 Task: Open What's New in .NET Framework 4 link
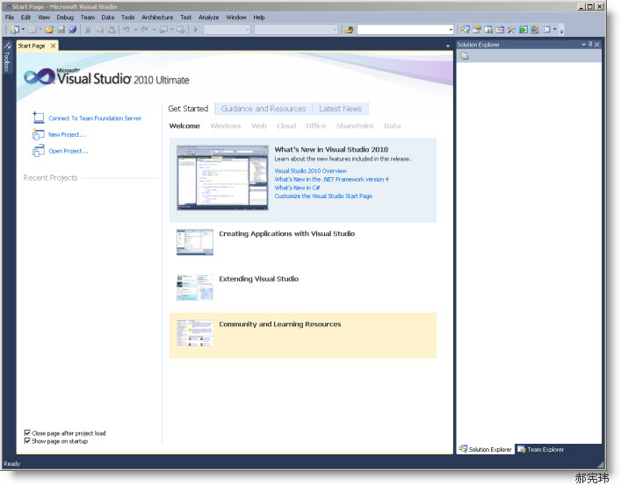[x=331, y=179]
